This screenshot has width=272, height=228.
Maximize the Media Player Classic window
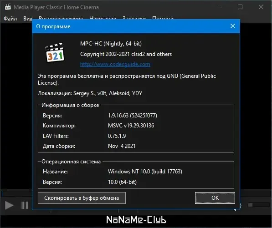[240, 7]
